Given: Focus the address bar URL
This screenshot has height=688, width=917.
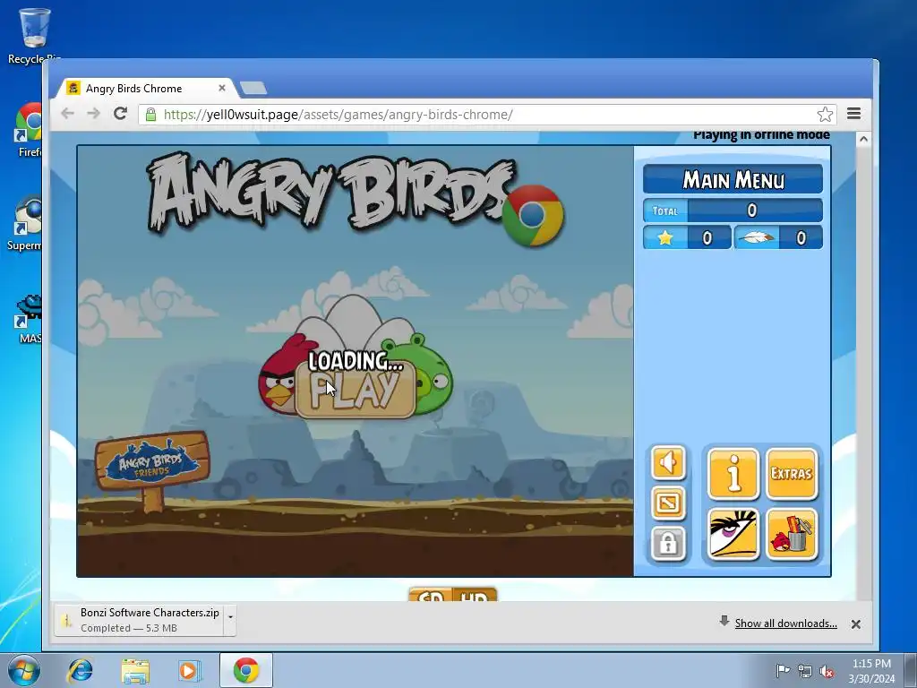Looking at the screenshot, I should click(488, 114).
